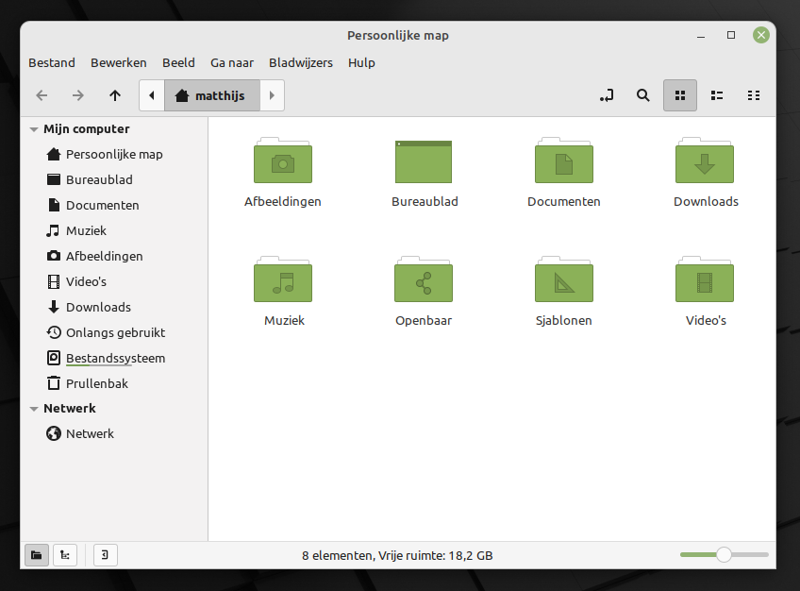Go up to the parent folder
Viewport: 800px width, 591px height.
[x=115, y=95]
